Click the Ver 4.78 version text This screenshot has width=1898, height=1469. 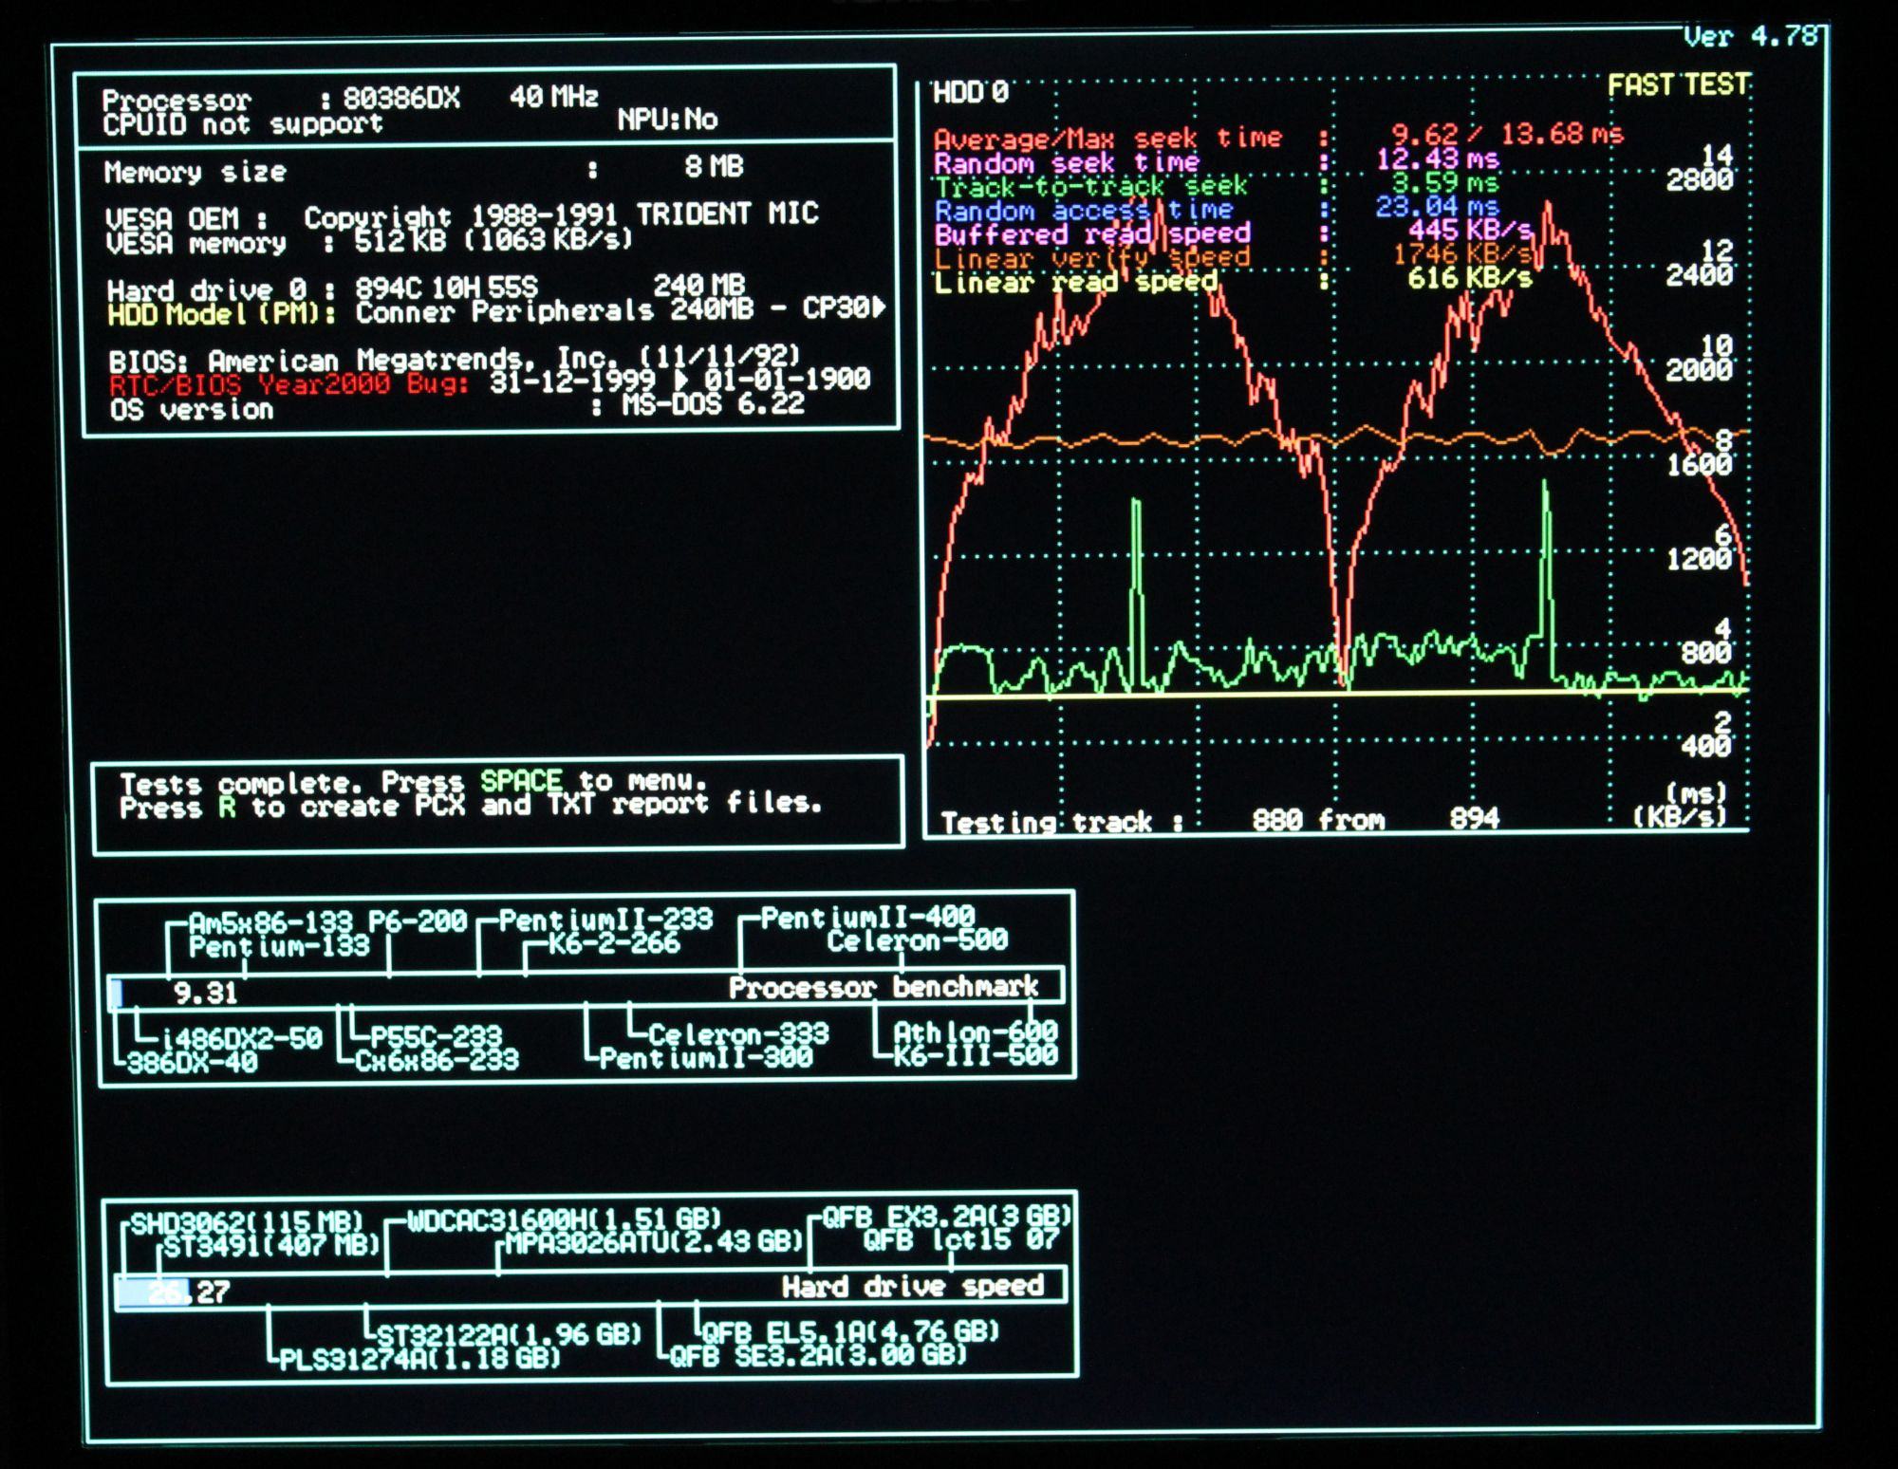[1751, 37]
